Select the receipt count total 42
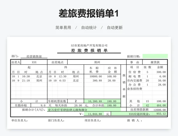Viewport: 178px width, 136px height. pos(147,105)
